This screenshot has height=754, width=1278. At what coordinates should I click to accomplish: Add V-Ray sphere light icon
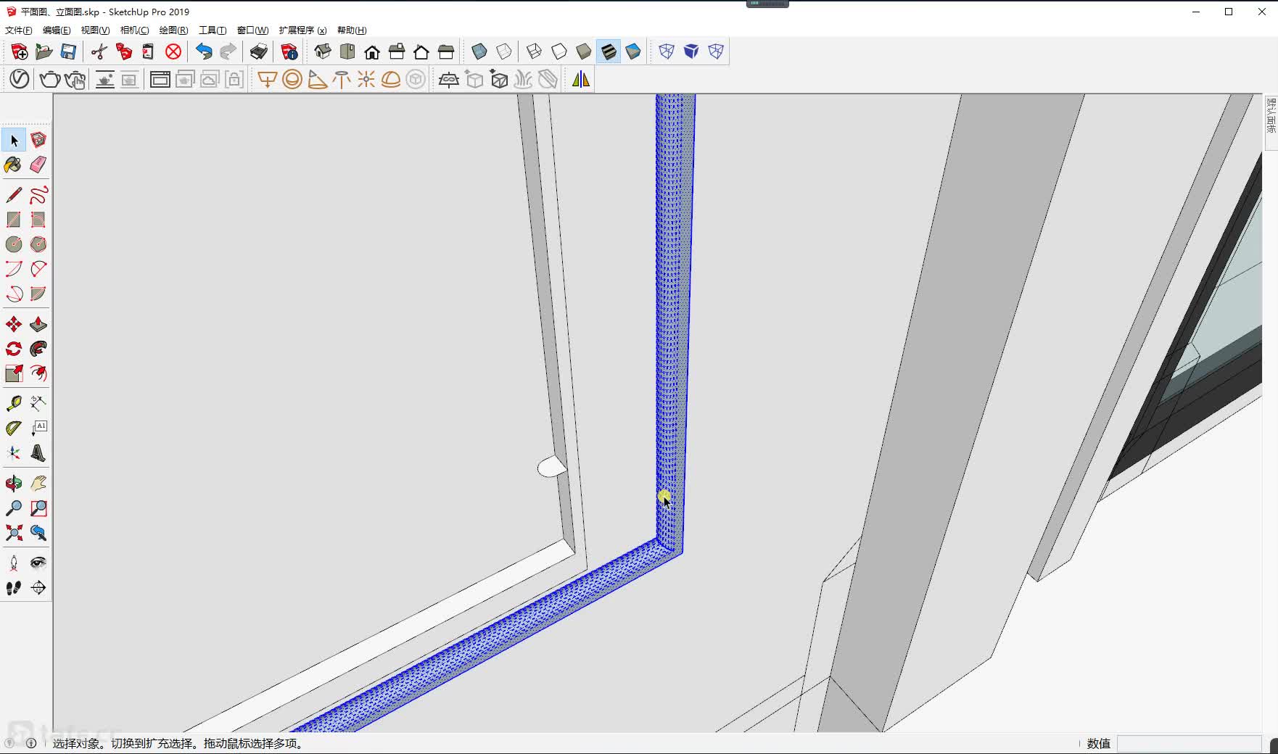click(x=292, y=79)
